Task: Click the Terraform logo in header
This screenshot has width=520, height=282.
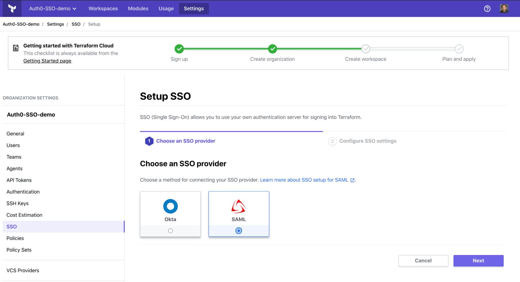Action: (x=12, y=9)
